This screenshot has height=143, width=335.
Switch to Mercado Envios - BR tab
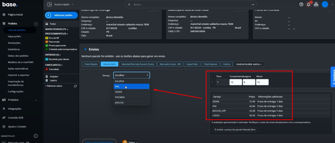[170, 64]
